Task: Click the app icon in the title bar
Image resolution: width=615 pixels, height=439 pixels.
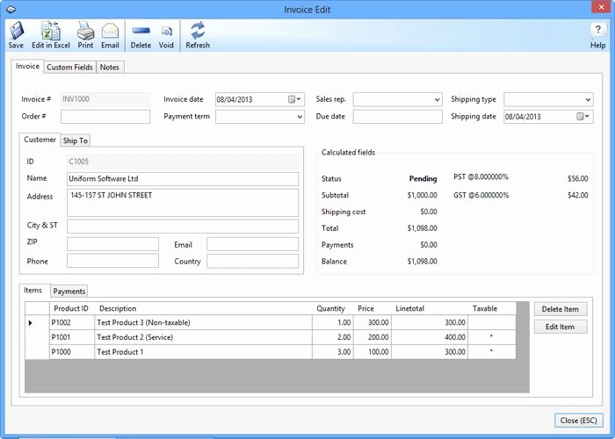Action: click(x=11, y=9)
